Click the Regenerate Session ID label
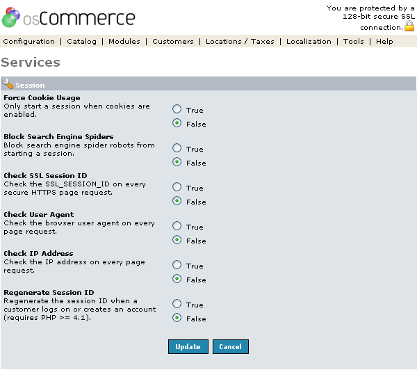417x370 pixels. click(49, 293)
